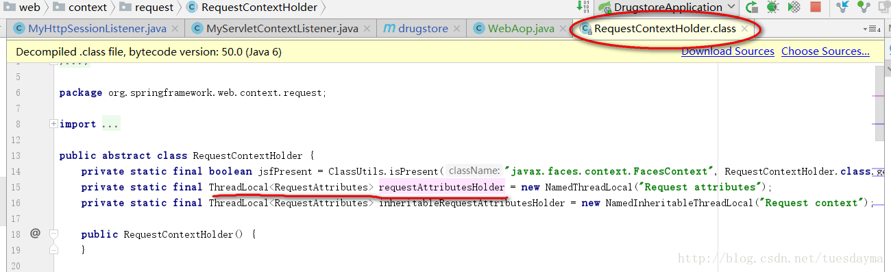
Task: Expand the folded import statements
Action: coord(53,124)
